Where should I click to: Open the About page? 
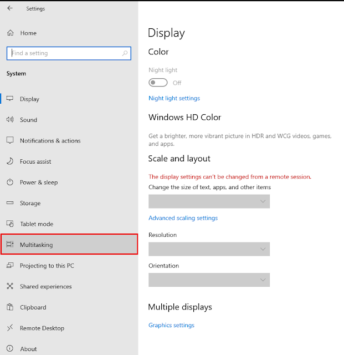point(69,349)
